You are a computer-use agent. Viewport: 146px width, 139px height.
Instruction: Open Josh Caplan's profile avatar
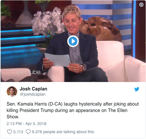[x=12, y=92]
